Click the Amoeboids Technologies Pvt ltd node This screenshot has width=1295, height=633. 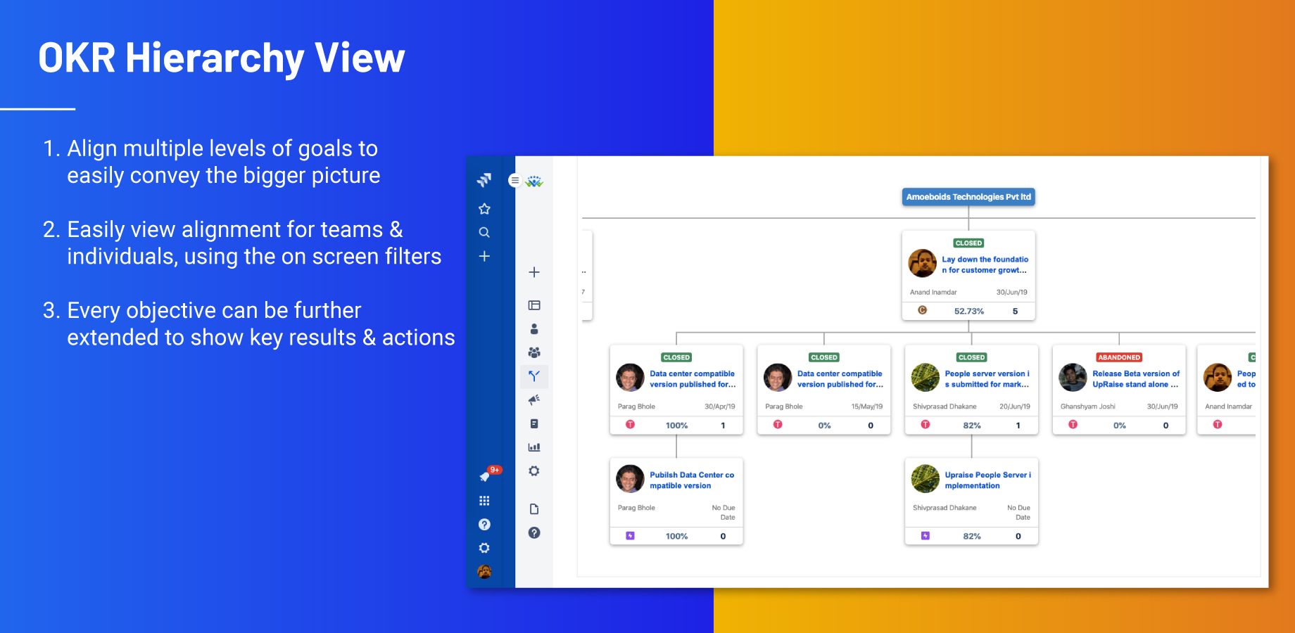[968, 197]
